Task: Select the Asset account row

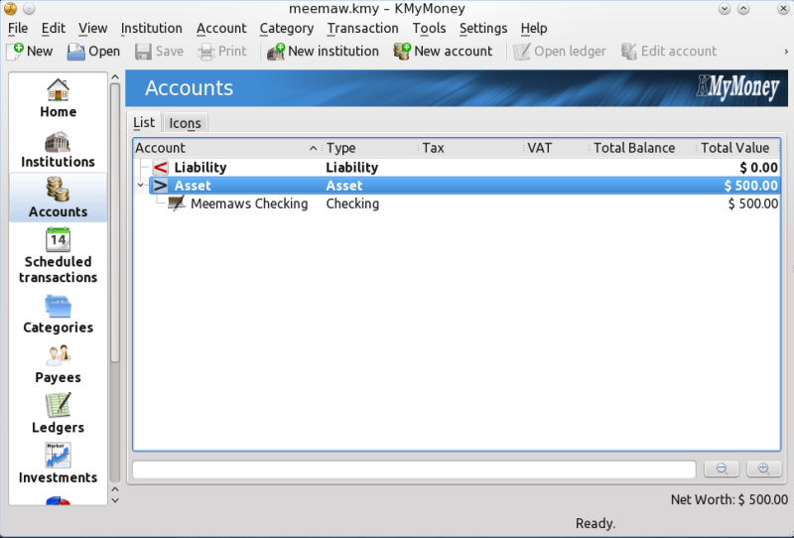Action: (456, 186)
